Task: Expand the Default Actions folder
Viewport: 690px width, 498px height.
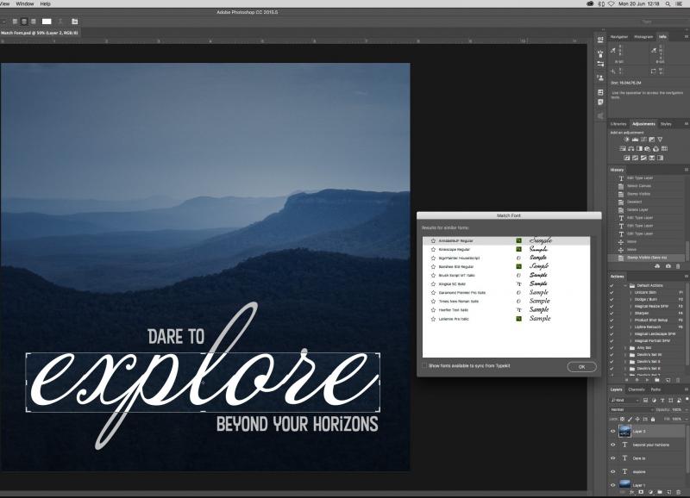Action: [x=624, y=284]
